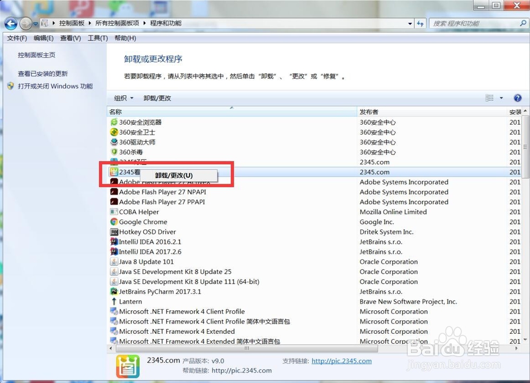Select the 360驱动大师 icon
Viewport: 530px width, 383px height.
click(x=114, y=142)
